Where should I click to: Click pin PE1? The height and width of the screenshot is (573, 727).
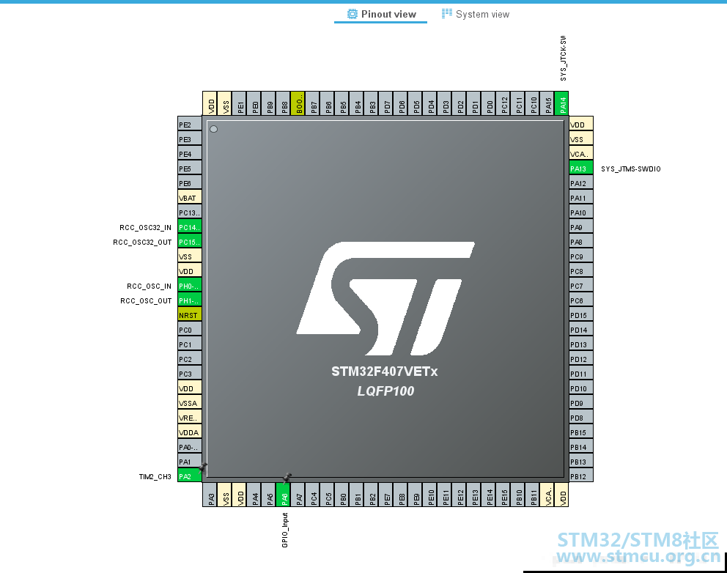coord(240,103)
